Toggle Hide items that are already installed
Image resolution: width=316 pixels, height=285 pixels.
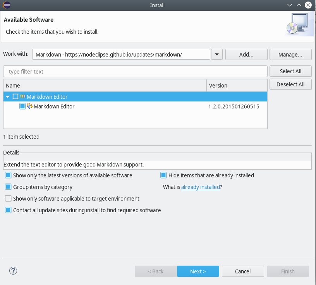163,175
